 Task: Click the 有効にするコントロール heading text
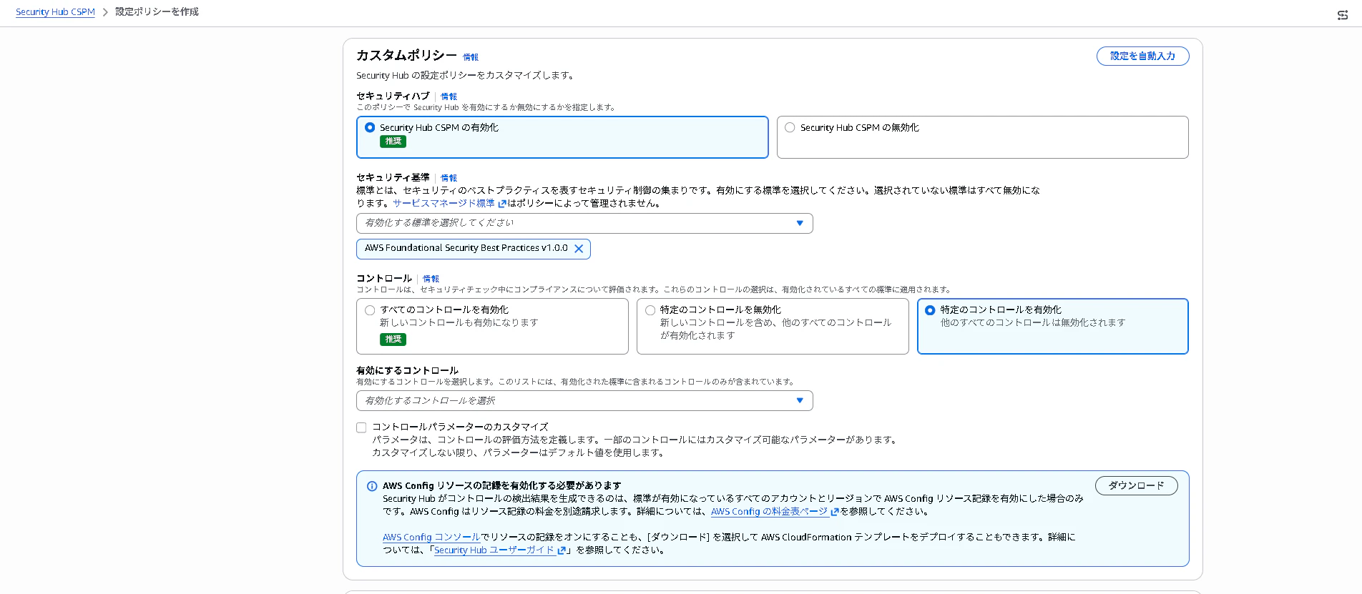(x=407, y=370)
